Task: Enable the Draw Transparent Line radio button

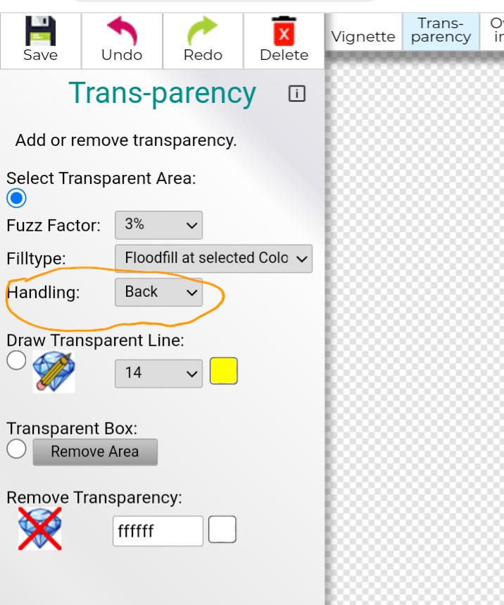Action: click(16, 360)
